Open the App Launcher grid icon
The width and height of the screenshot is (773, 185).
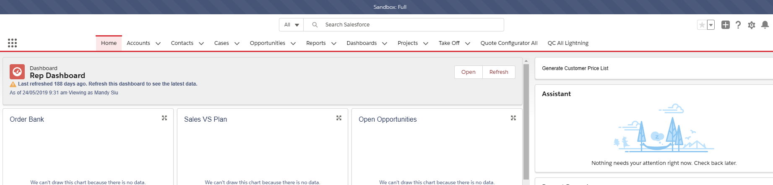[x=12, y=43]
